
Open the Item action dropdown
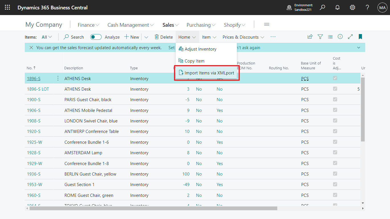tap(209, 37)
